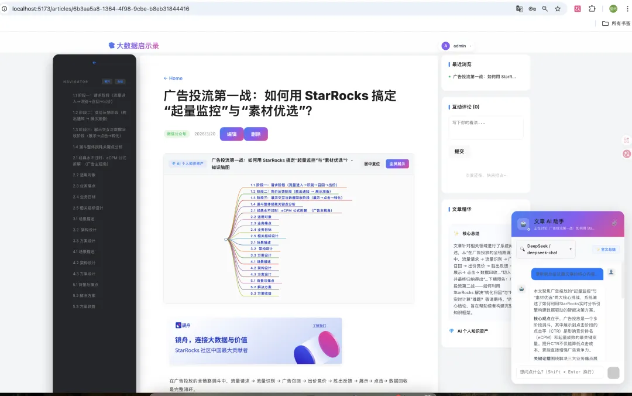Click the green 微信公众号 tag
The width and height of the screenshot is (632, 396).
[x=177, y=134]
